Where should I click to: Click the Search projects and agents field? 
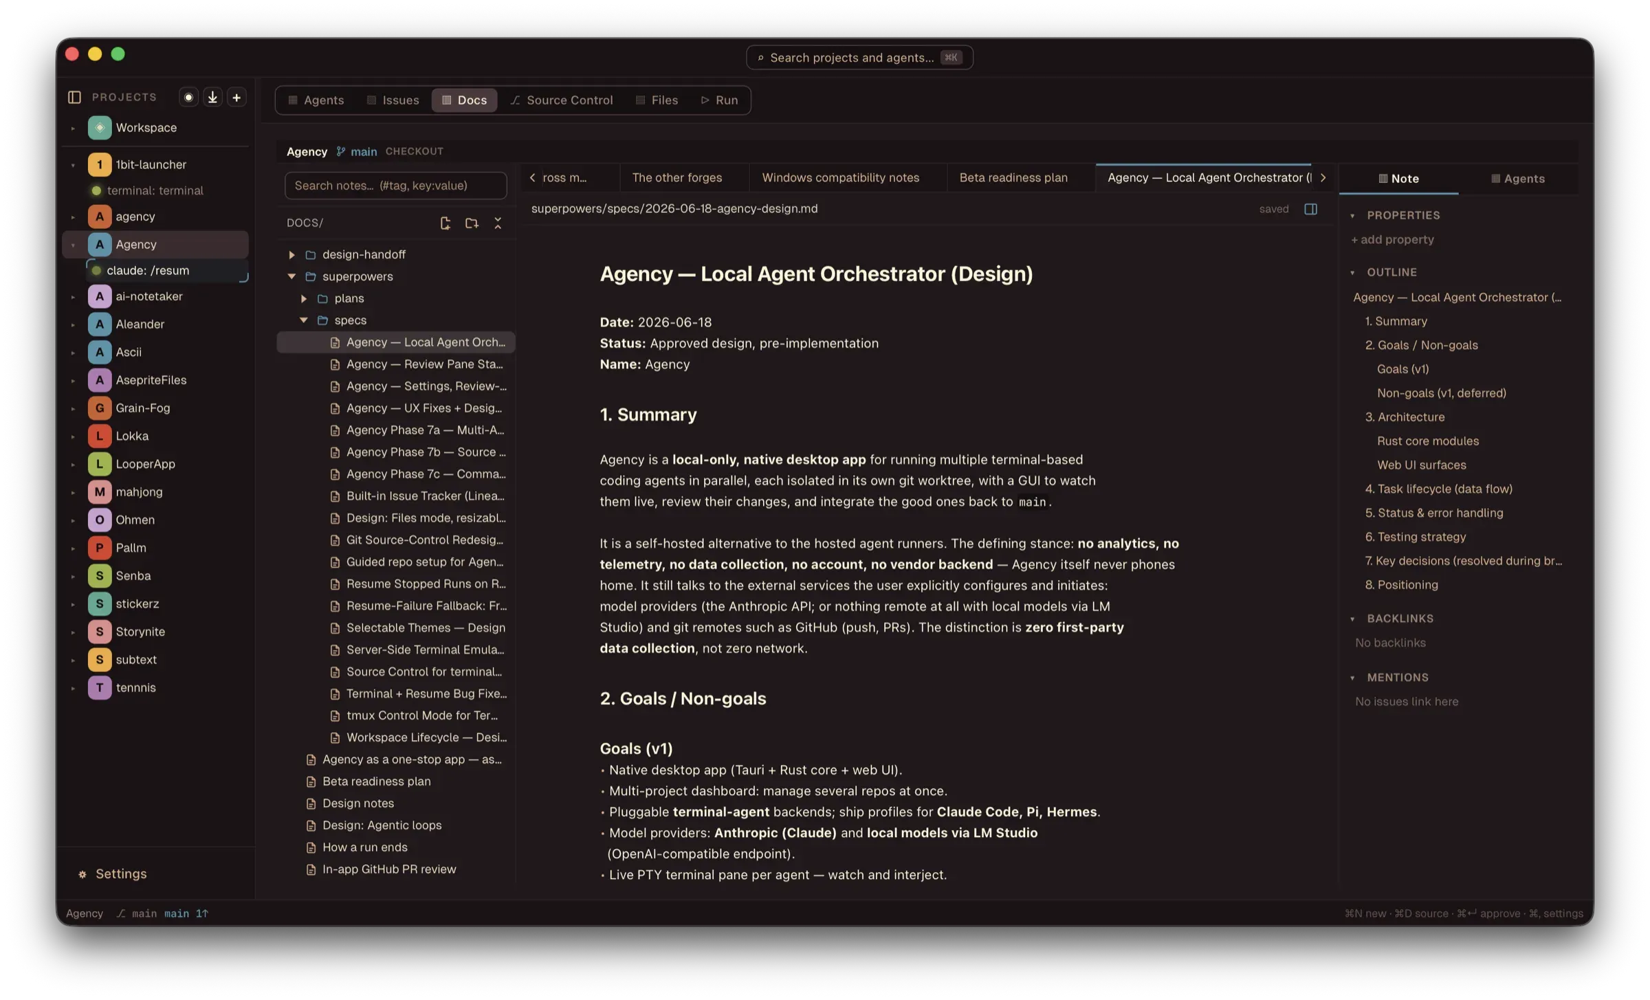tap(859, 58)
